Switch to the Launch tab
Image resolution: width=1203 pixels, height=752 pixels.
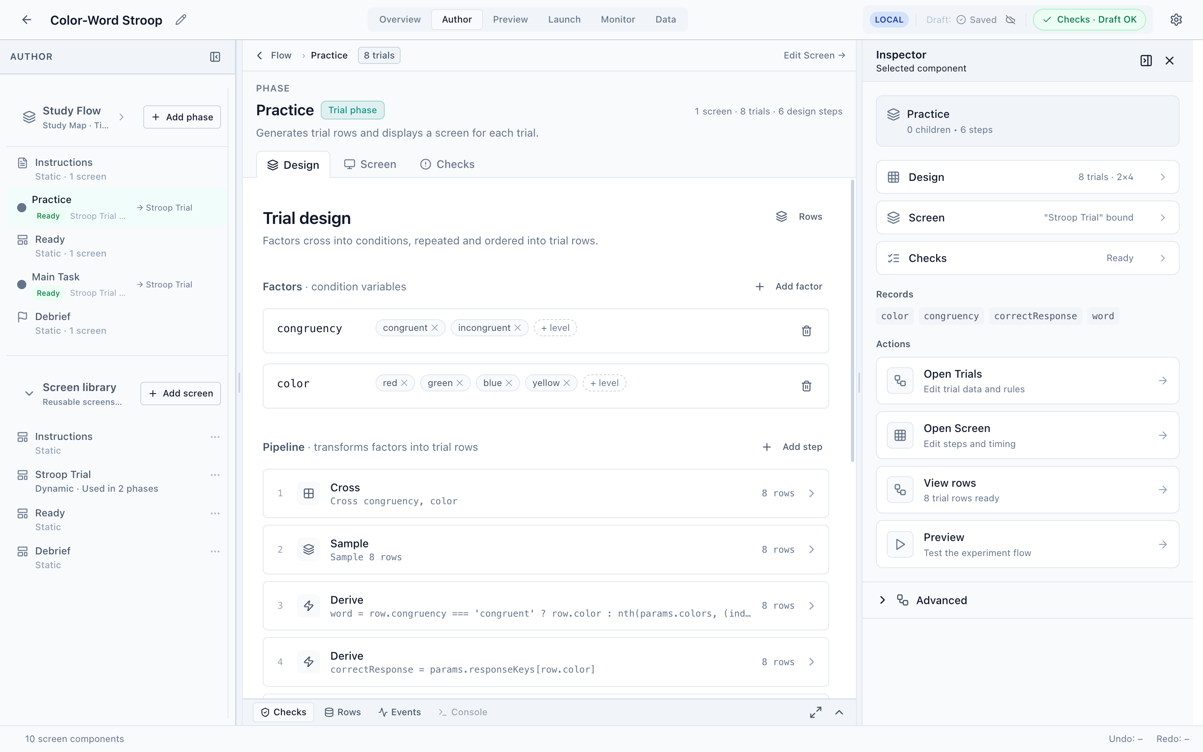click(x=564, y=20)
